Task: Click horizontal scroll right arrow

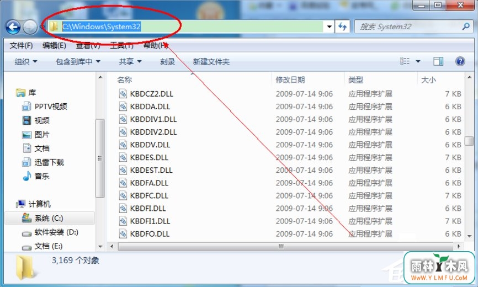Action: [x=459, y=246]
